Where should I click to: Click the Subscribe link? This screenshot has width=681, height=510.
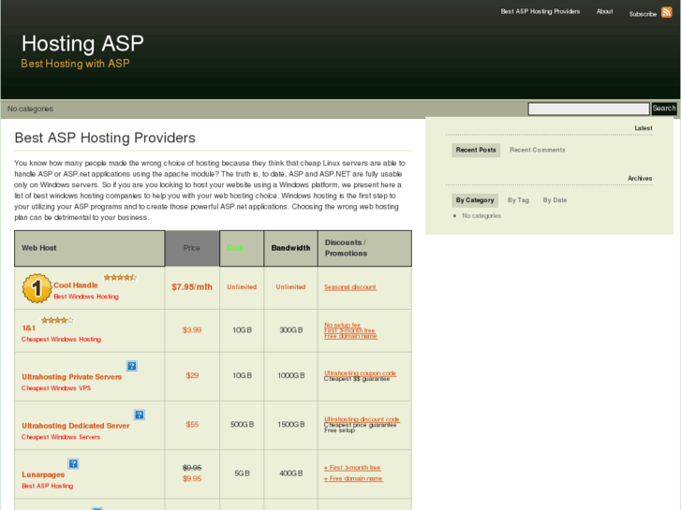pos(643,14)
